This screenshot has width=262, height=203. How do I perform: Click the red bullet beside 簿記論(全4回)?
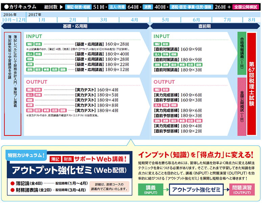[x=12, y=183]
